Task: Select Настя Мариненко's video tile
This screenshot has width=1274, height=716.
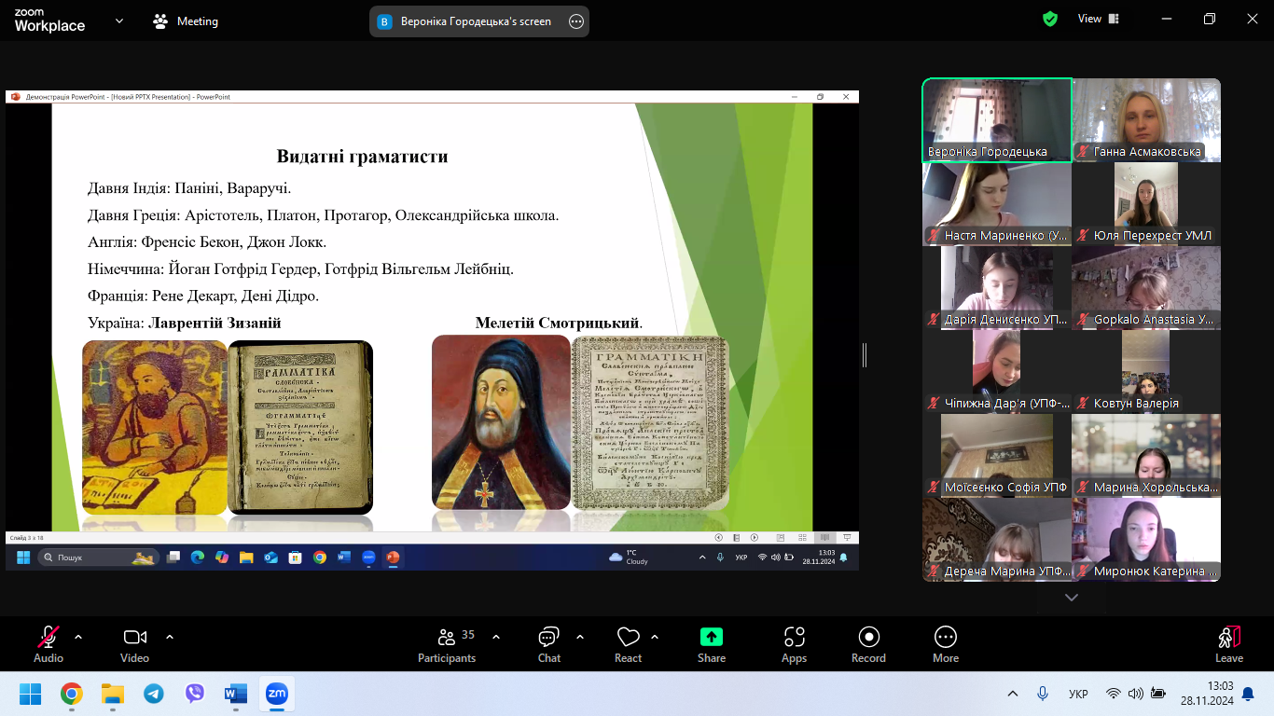Action: (997, 204)
